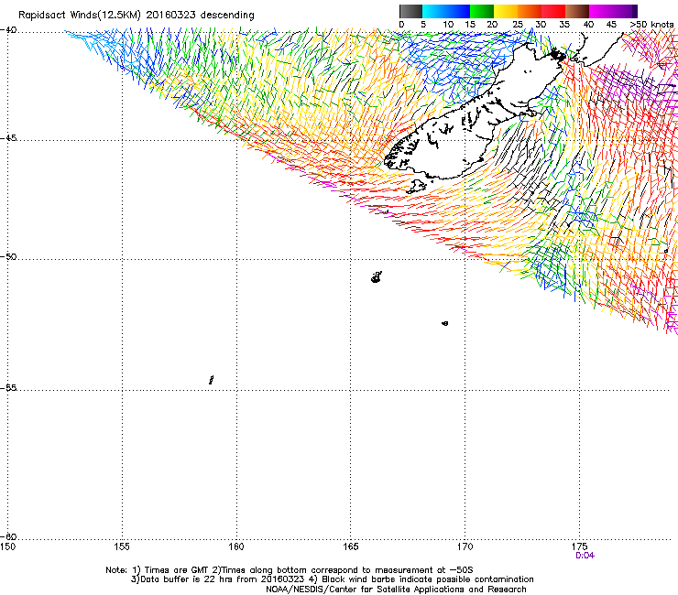Click the orange 25–30 knots legend segment
Viewport: 678px width, 595px height.
pyautogui.click(x=530, y=11)
